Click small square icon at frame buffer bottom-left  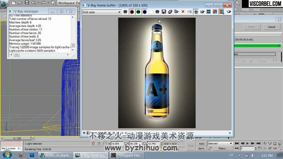[84, 133]
